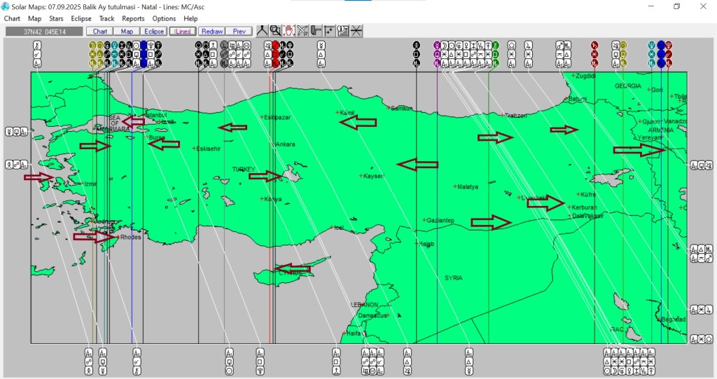The image size is (717, 379).
Task: Activate the magnifying glass zoom tool
Action: (275, 31)
